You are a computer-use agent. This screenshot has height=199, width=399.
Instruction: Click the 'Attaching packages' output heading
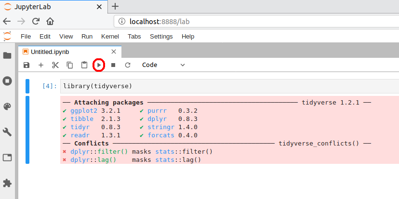[108, 103]
